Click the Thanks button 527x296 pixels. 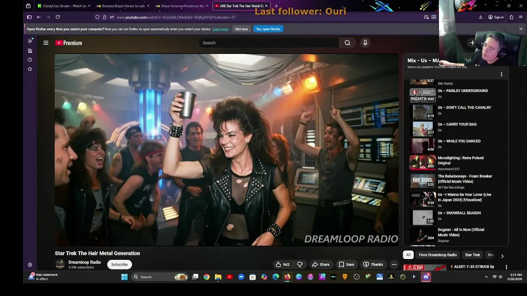click(x=373, y=264)
